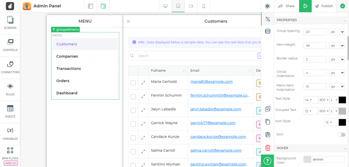Screen dimensions: 349x167
Task: Click the red trash delete icon
Action: click(268, 148)
